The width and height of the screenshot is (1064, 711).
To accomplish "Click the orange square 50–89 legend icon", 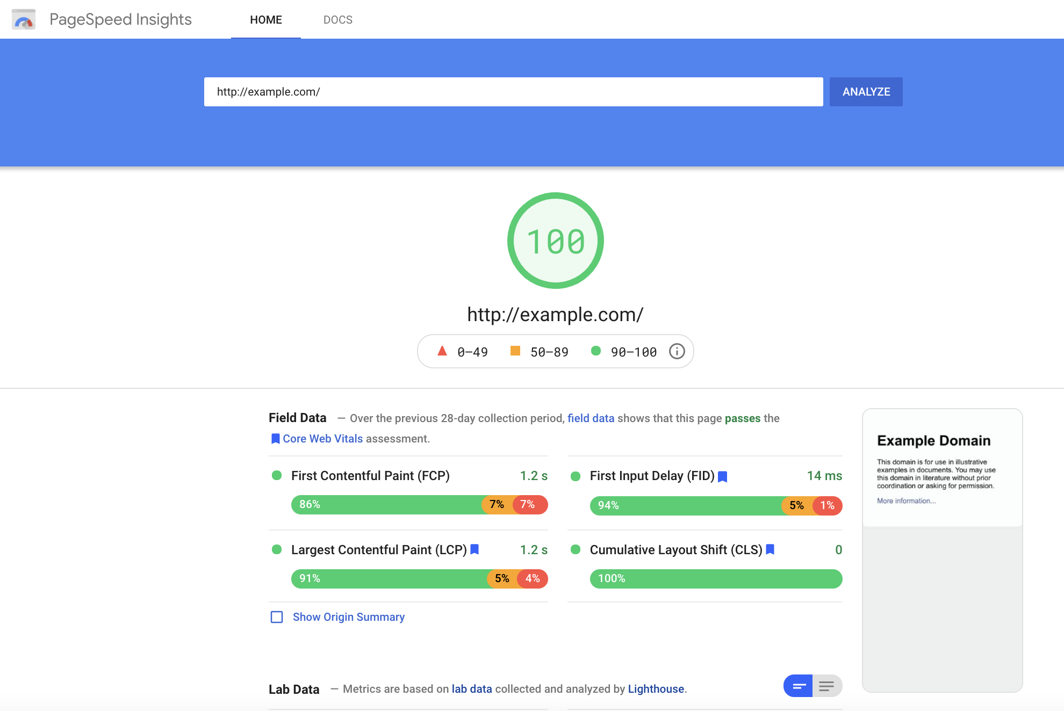I will pos(515,351).
